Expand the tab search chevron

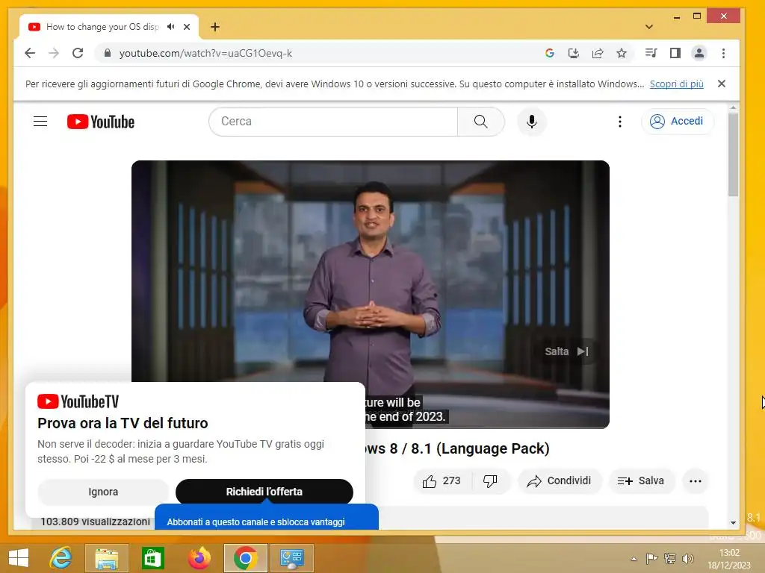tap(649, 27)
